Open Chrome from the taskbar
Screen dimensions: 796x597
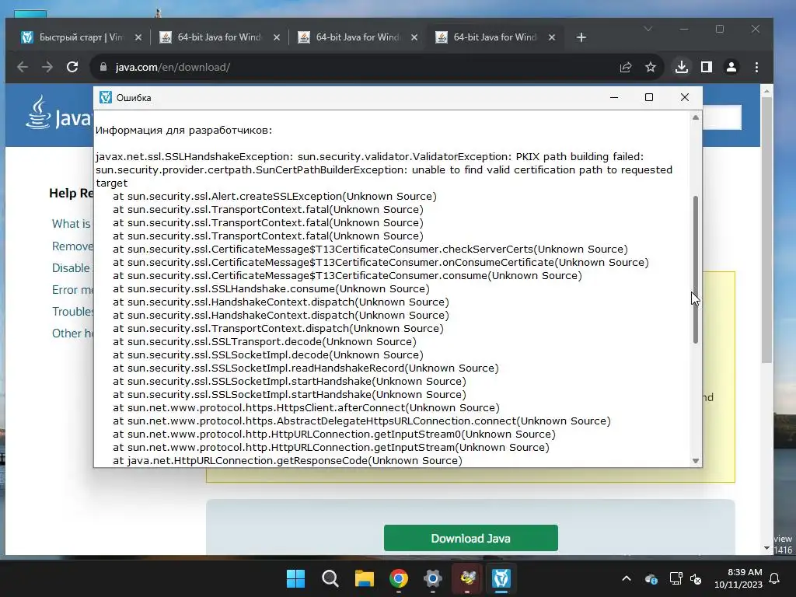pos(399,578)
